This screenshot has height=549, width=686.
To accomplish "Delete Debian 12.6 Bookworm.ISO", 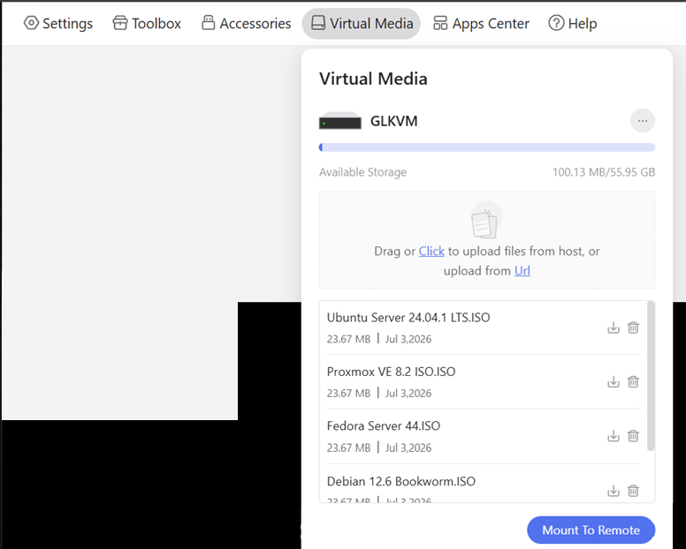I will (633, 491).
